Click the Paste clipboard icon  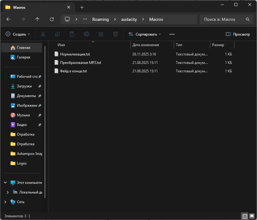click(x=72, y=34)
